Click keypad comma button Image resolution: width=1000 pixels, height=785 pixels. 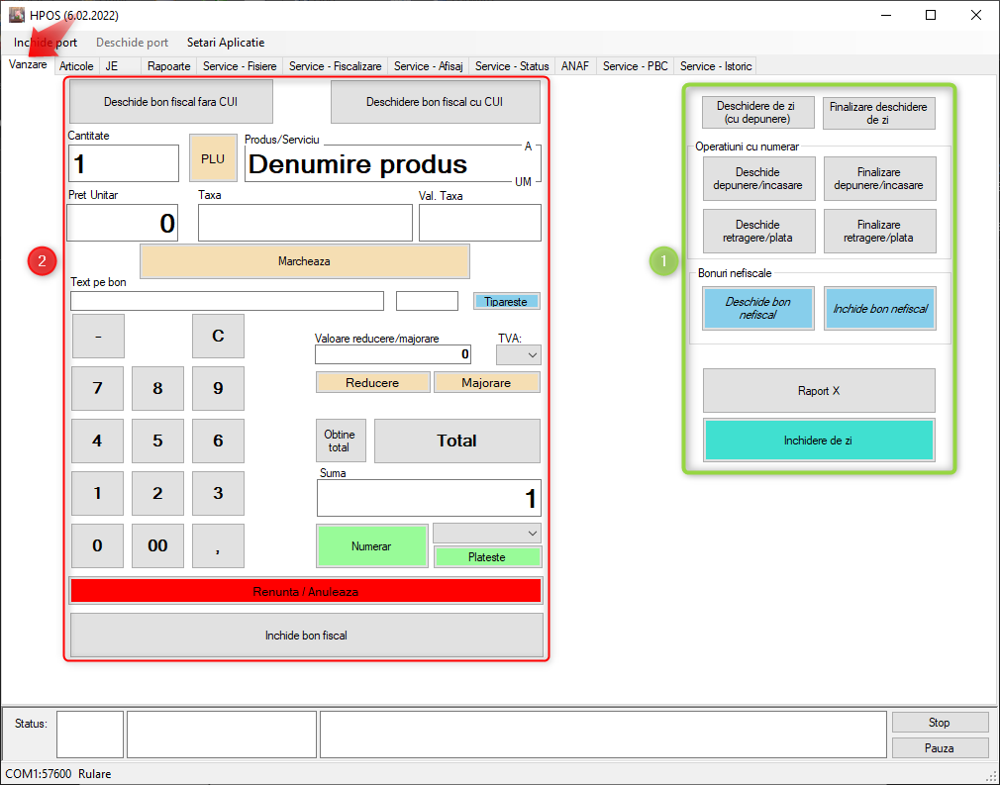218,545
